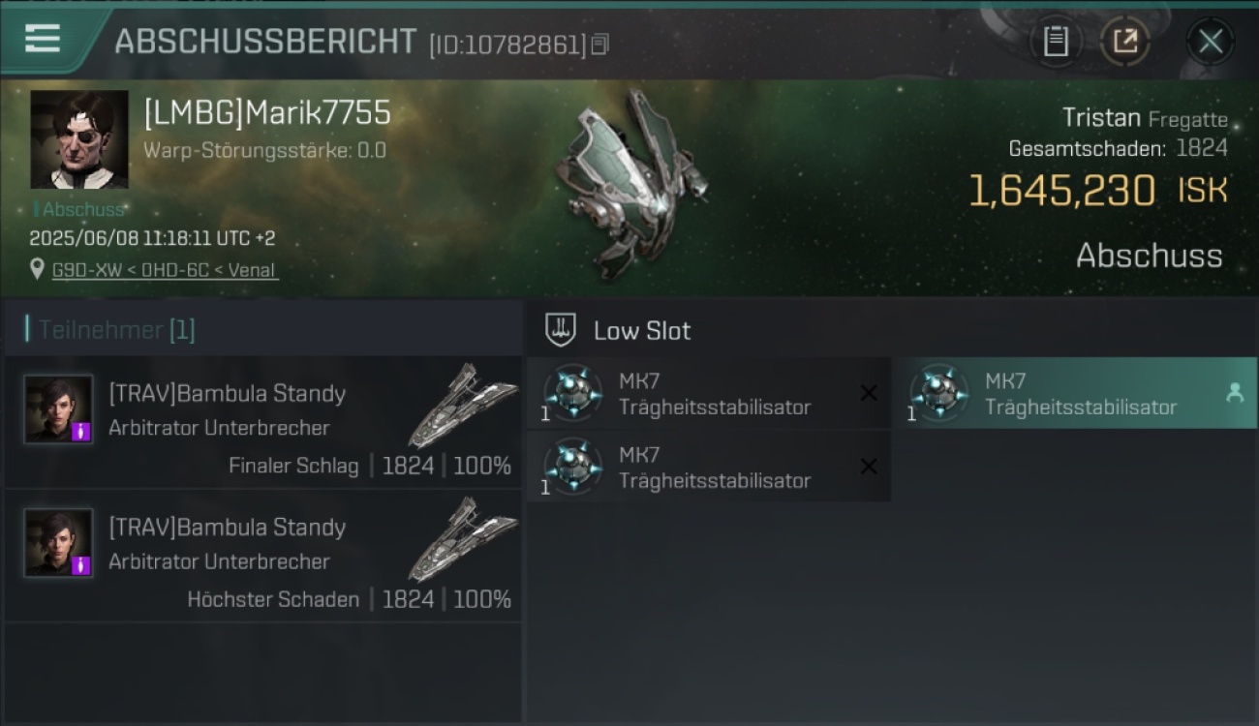Click person icon on highlighted MK7 module
Screen dimensions: 1259x726
point(1235,393)
